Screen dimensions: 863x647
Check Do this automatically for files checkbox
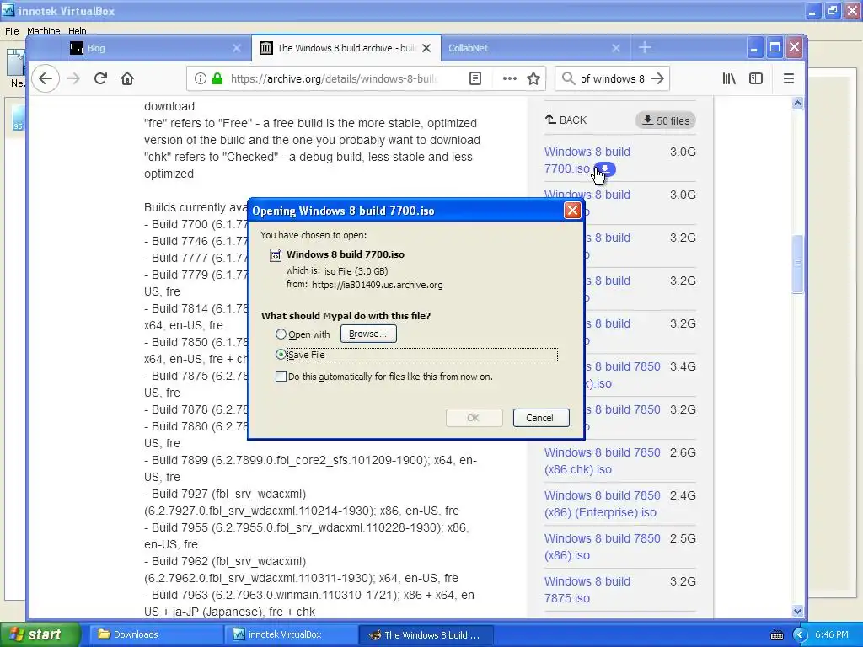coord(281,377)
